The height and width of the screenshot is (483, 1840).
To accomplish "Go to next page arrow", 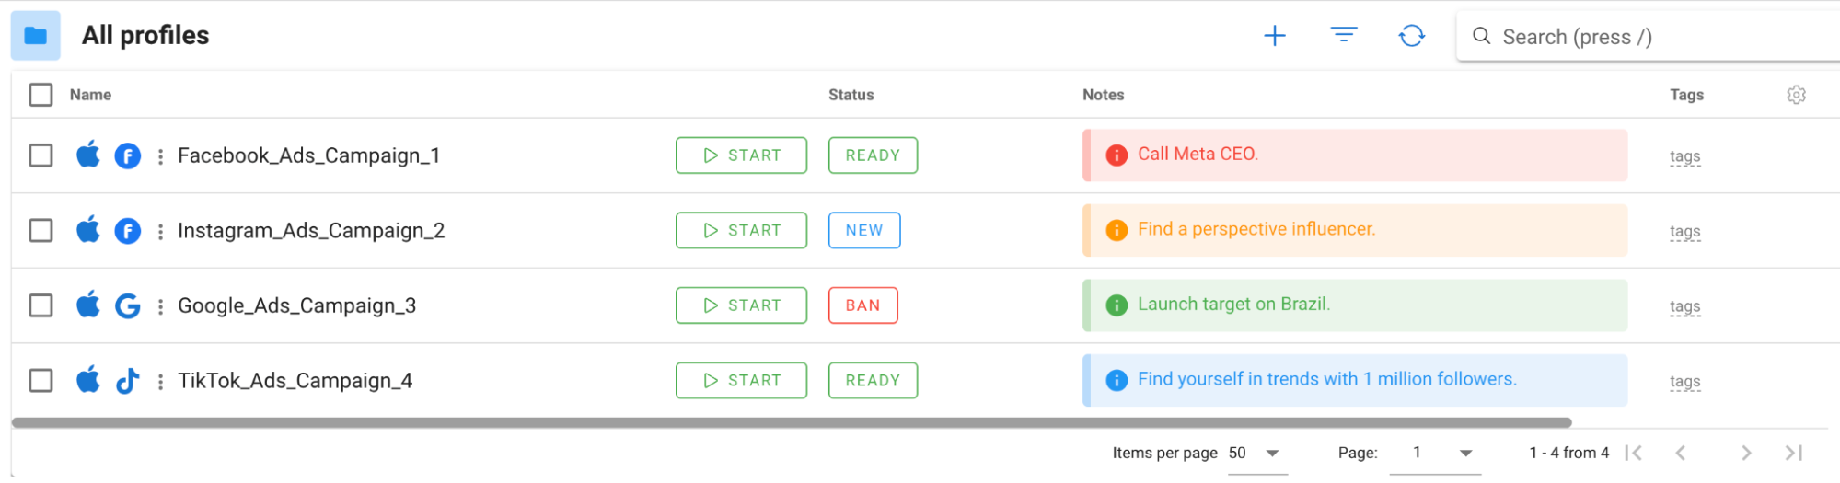I will [x=1746, y=453].
